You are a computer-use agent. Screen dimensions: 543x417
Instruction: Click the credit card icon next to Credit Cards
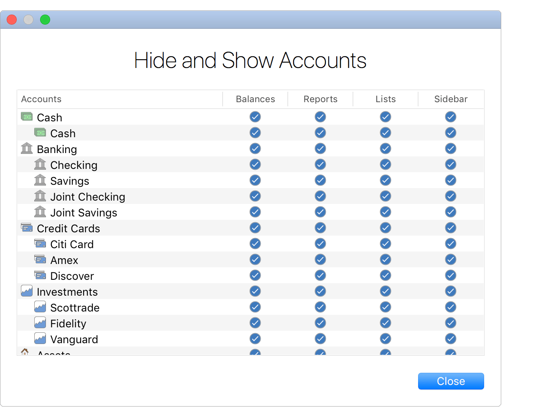tap(26, 227)
